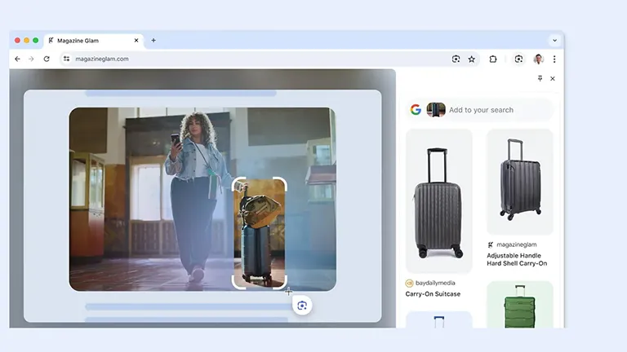Close the Lens side panel
The width and height of the screenshot is (627, 352).
(x=553, y=78)
